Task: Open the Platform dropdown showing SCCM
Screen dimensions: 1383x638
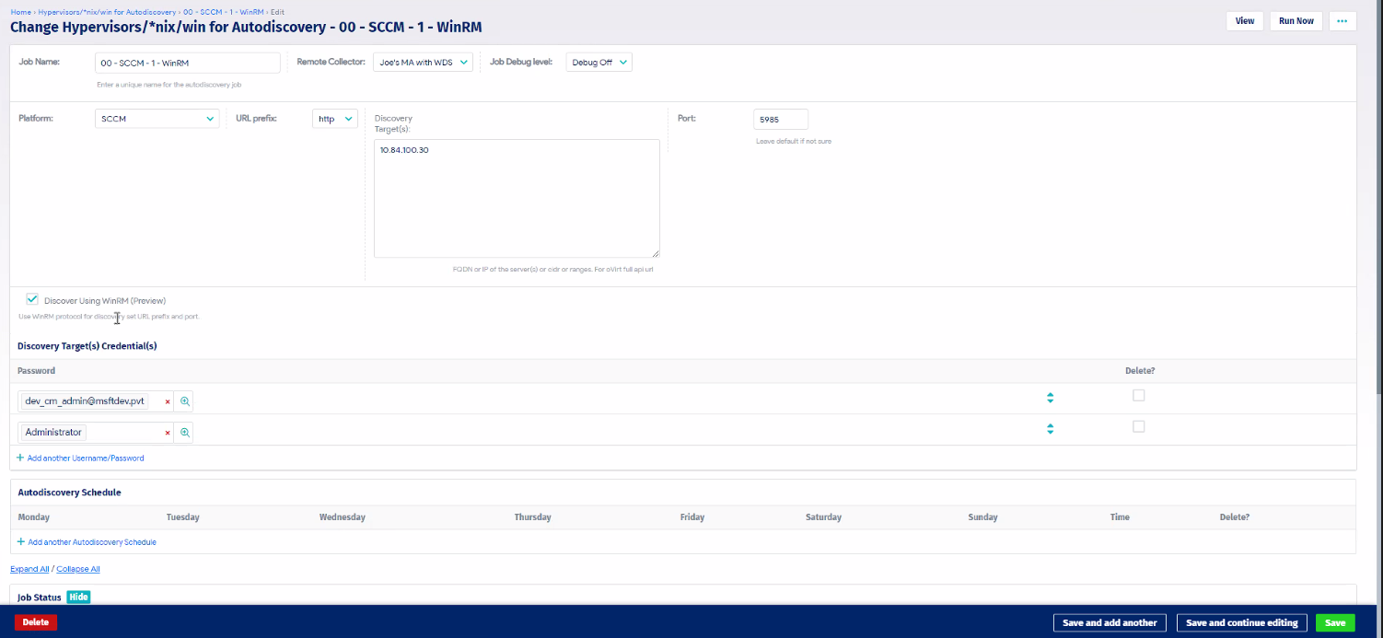Action: point(157,118)
